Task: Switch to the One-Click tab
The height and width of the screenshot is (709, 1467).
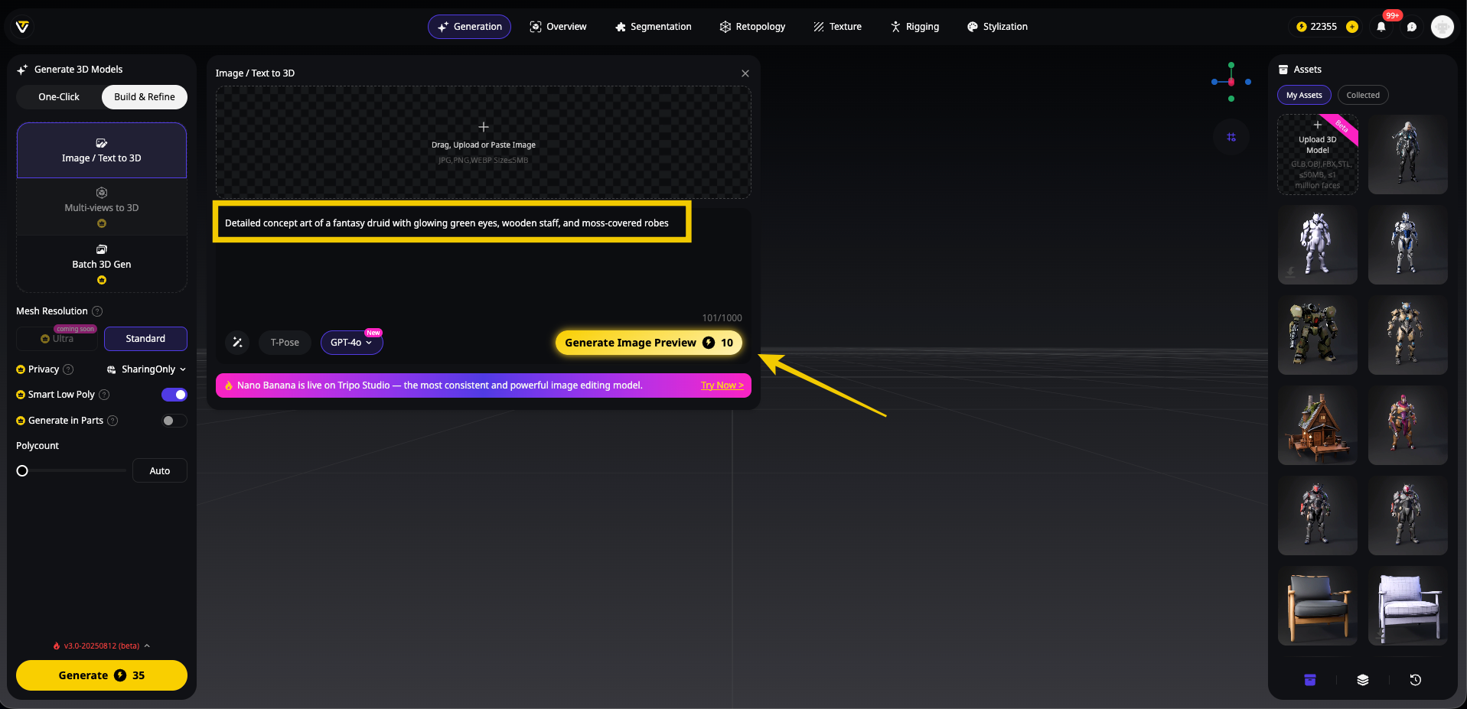Action: pos(59,97)
